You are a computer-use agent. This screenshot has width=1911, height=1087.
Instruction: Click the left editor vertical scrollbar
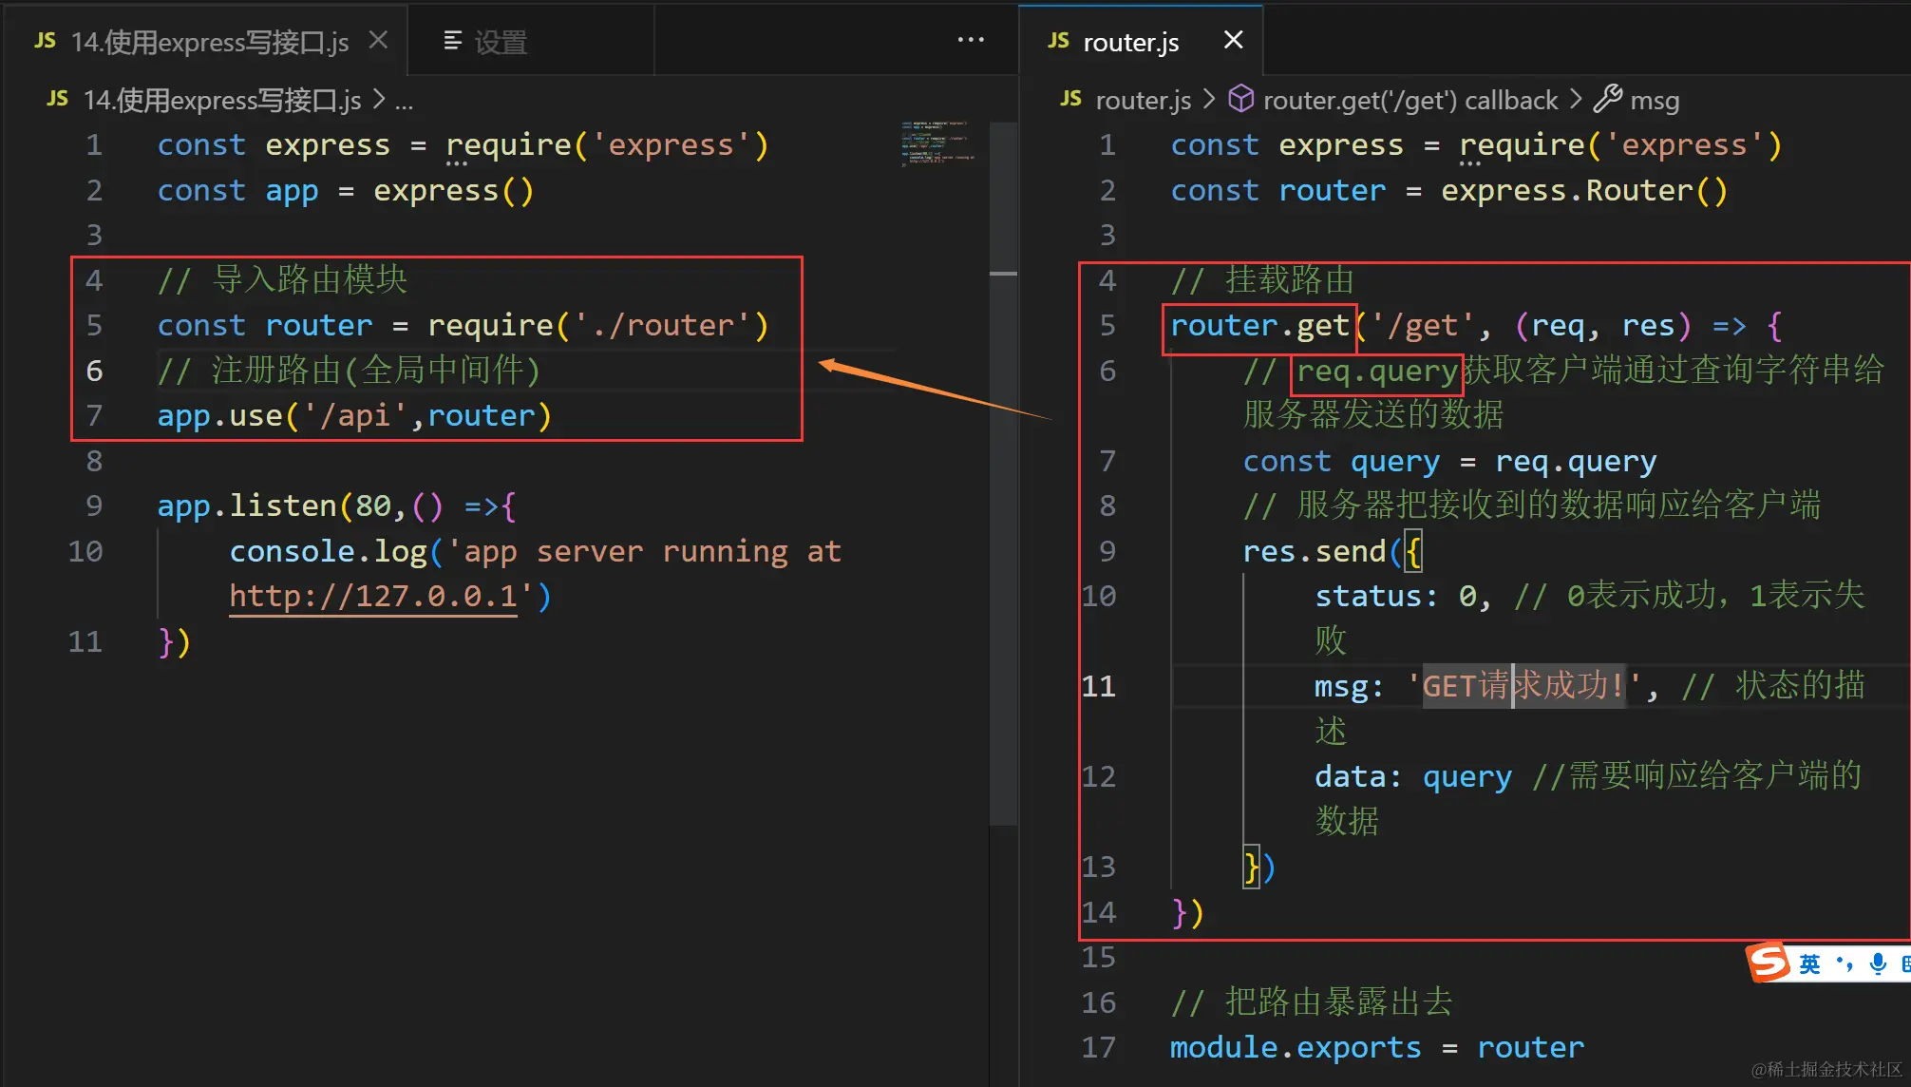(x=1003, y=475)
